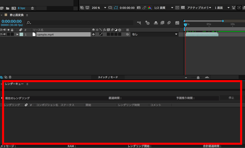This screenshot has height=148, width=245.
Task: Click the 停止 stop button
Action: click(x=231, y=98)
